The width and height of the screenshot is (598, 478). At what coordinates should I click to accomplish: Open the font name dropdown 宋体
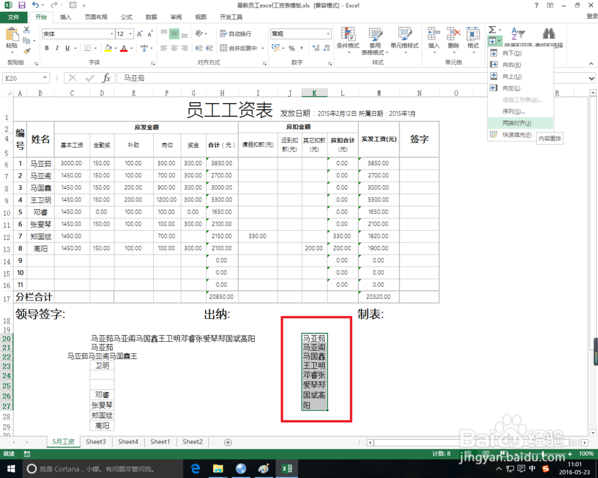pyautogui.click(x=112, y=34)
